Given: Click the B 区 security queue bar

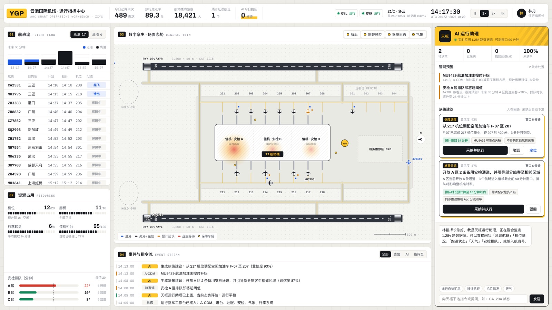Looking at the screenshot, I should [49, 292].
